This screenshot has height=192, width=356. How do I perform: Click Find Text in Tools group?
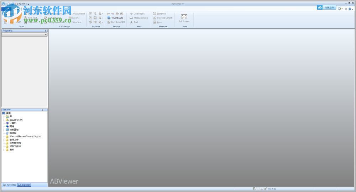(x=31, y=18)
